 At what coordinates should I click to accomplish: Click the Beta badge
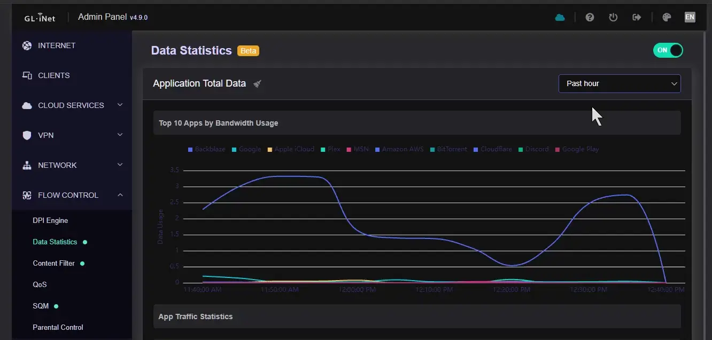click(248, 51)
